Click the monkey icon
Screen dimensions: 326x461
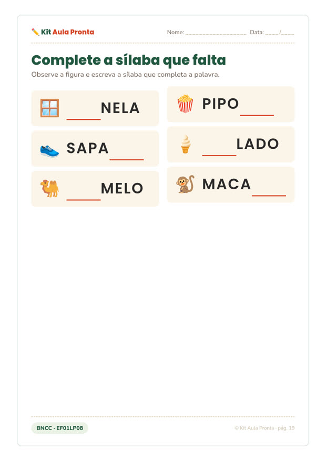(x=185, y=185)
